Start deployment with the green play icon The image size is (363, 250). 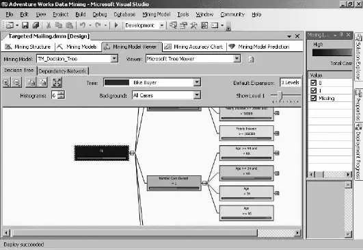pos(116,25)
